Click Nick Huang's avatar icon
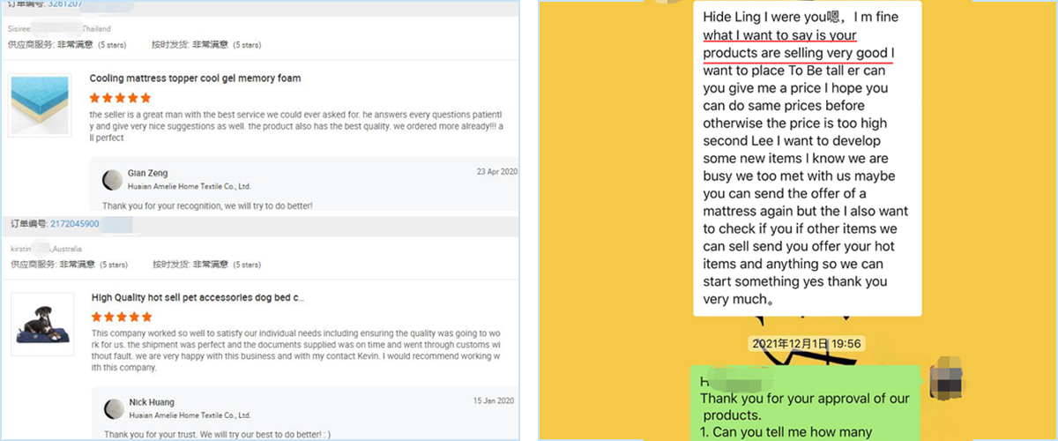This screenshot has width=1058, height=441. coord(113,408)
